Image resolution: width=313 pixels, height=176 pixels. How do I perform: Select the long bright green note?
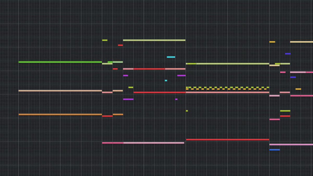[x=60, y=62]
